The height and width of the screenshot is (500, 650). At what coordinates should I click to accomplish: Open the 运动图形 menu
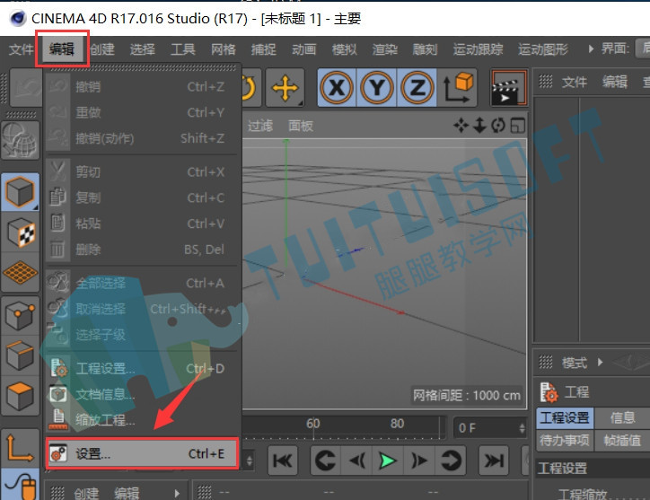(x=543, y=49)
